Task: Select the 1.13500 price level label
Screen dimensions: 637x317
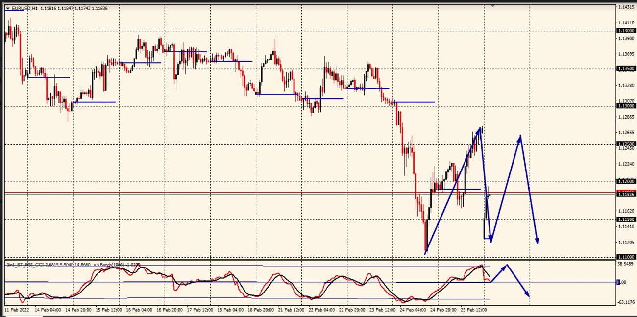Action: click(x=626, y=69)
